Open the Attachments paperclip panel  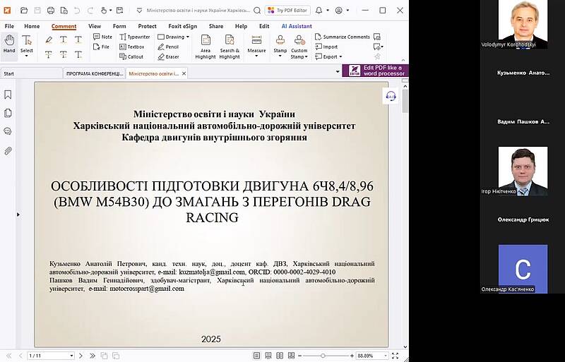[8, 150]
